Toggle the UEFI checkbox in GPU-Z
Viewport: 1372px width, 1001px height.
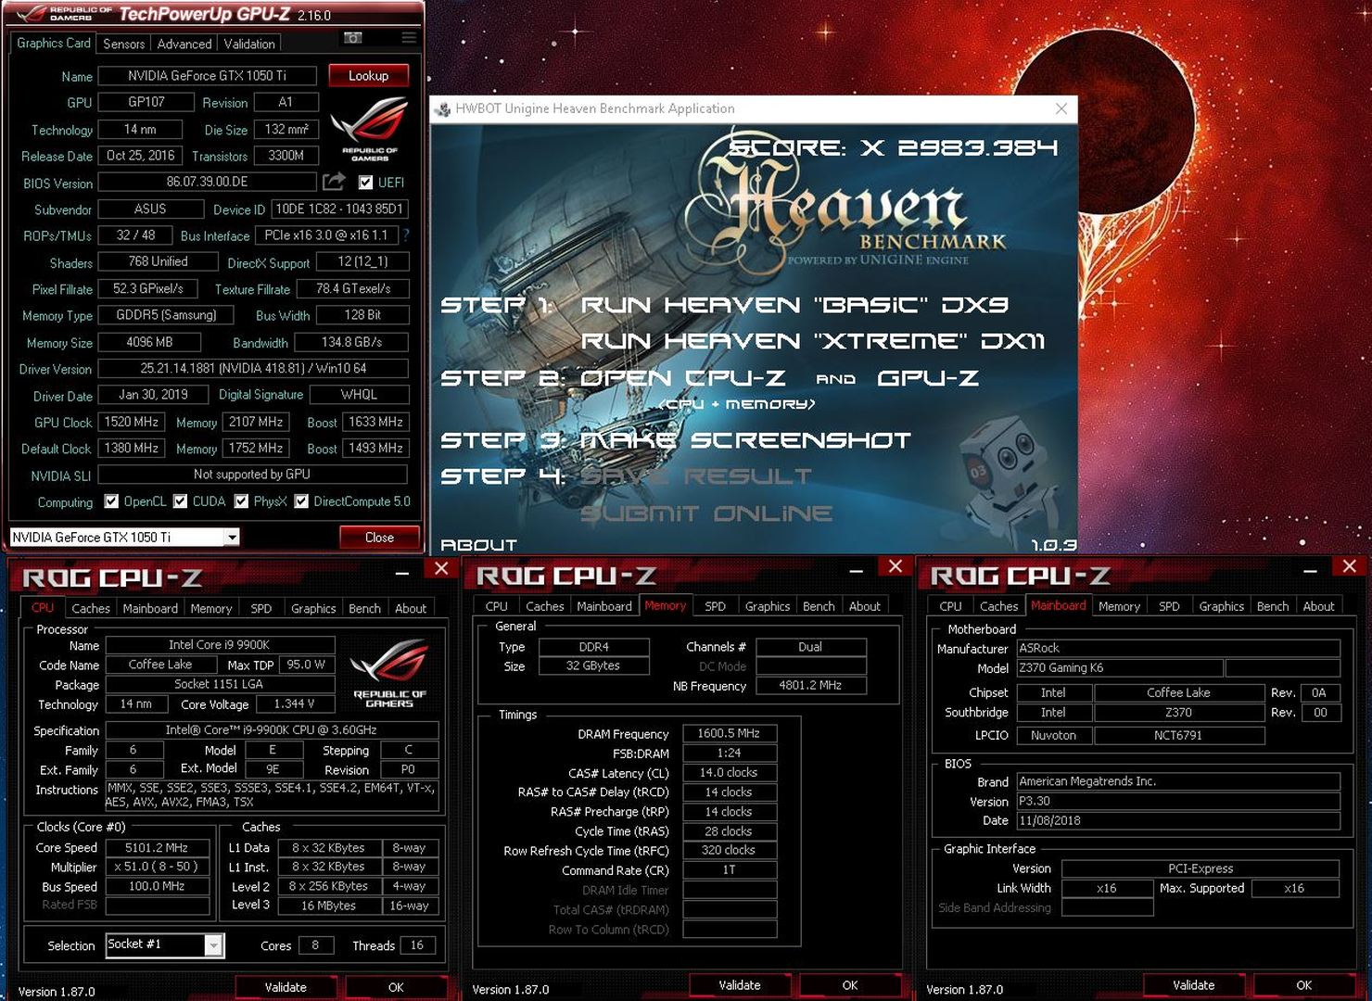pos(365,183)
